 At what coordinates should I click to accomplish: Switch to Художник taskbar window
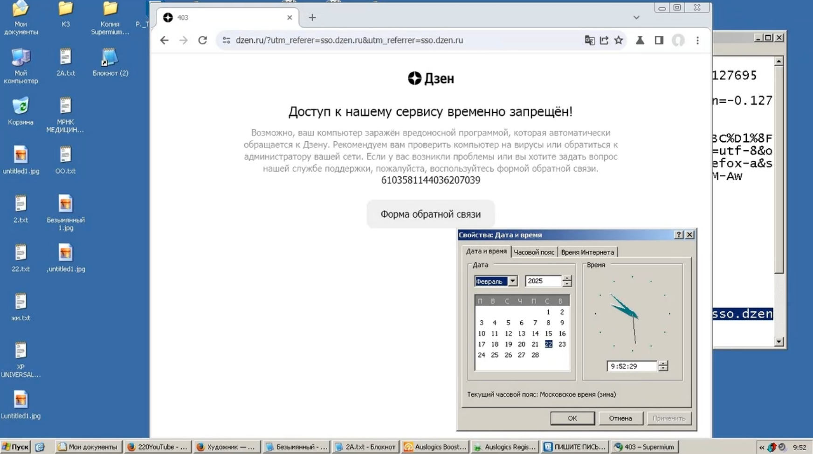point(227,447)
